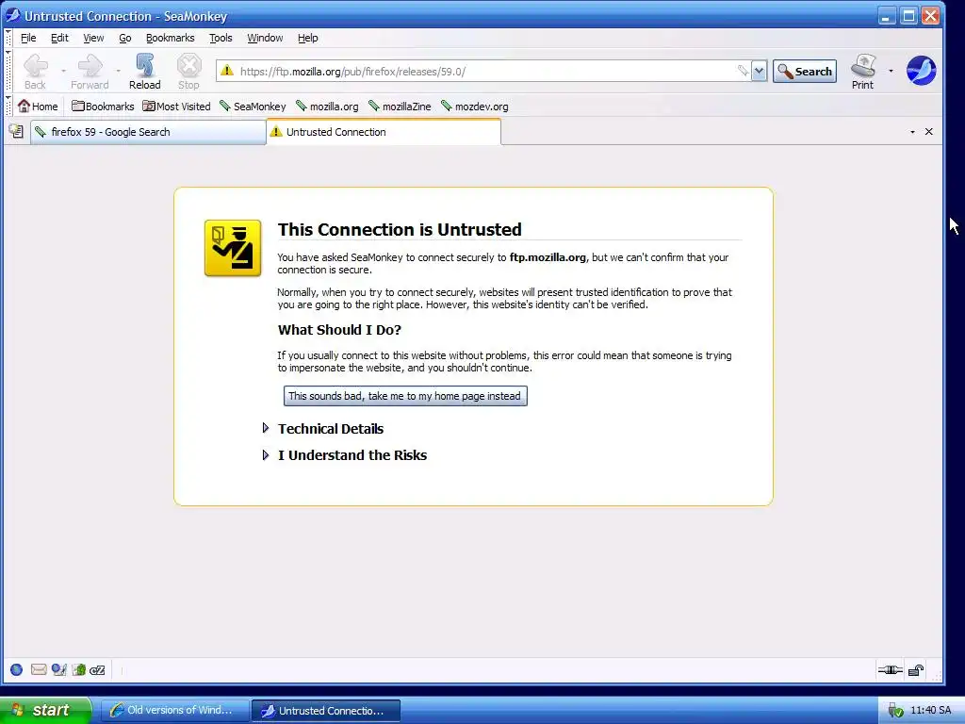This screenshot has width=965, height=724.
Task: Open the Help menu
Action: [308, 38]
